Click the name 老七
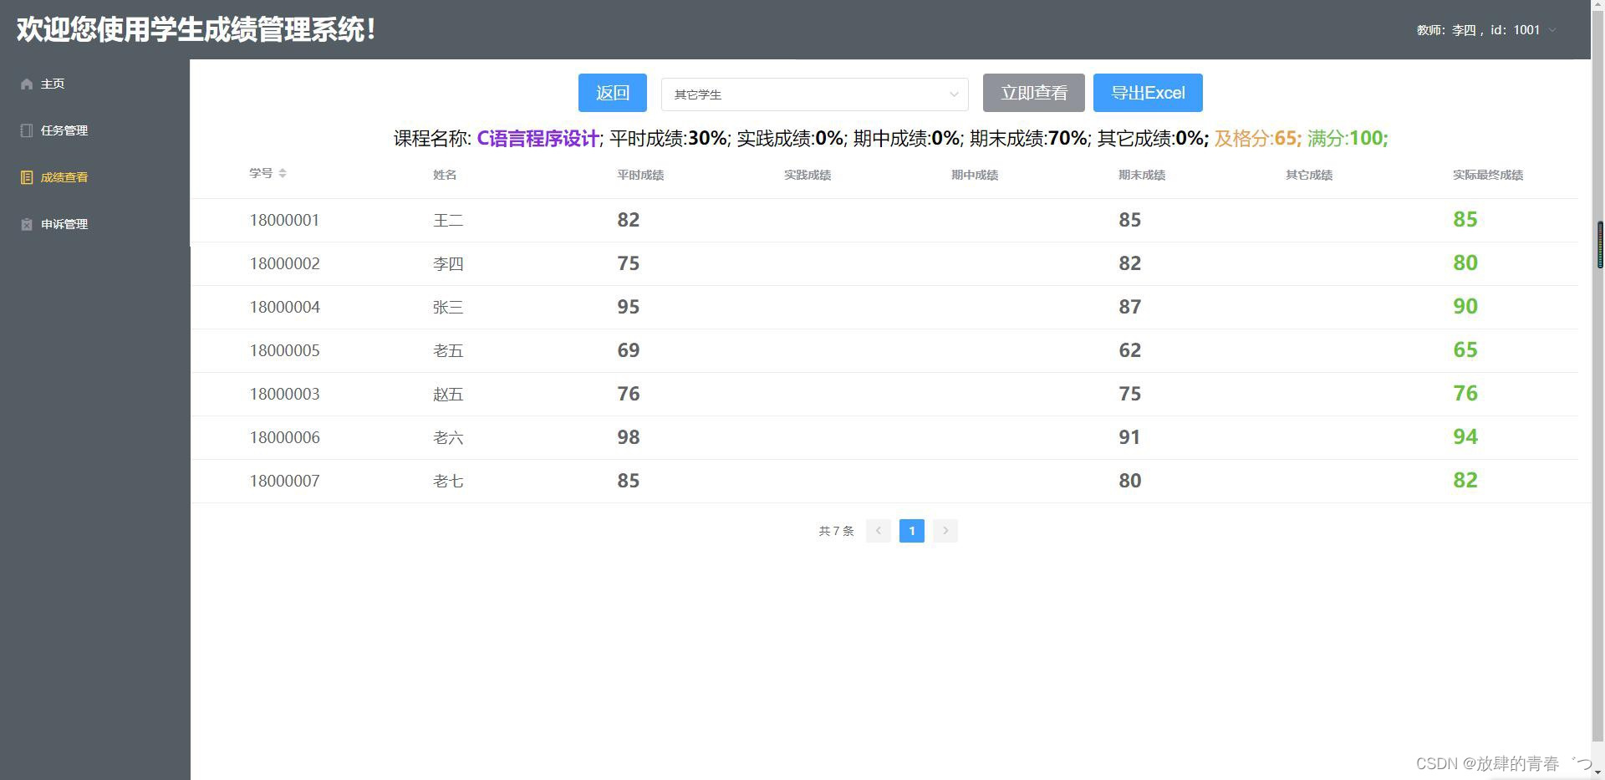This screenshot has height=780, width=1605. click(448, 481)
